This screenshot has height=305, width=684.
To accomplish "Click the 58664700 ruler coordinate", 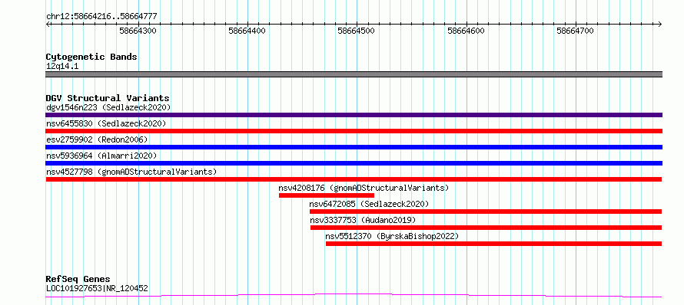I will (x=575, y=31).
